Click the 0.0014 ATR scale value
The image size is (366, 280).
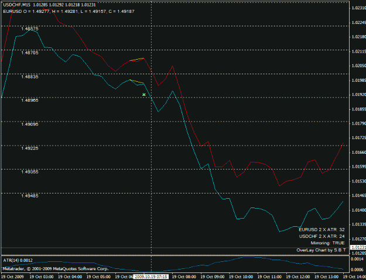(x=357, y=259)
